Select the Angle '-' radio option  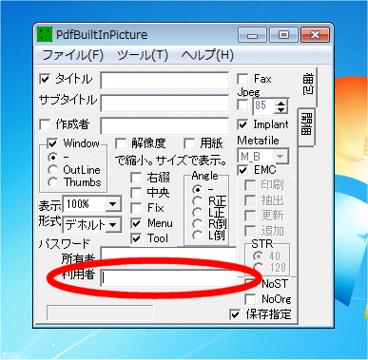click(x=197, y=189)
